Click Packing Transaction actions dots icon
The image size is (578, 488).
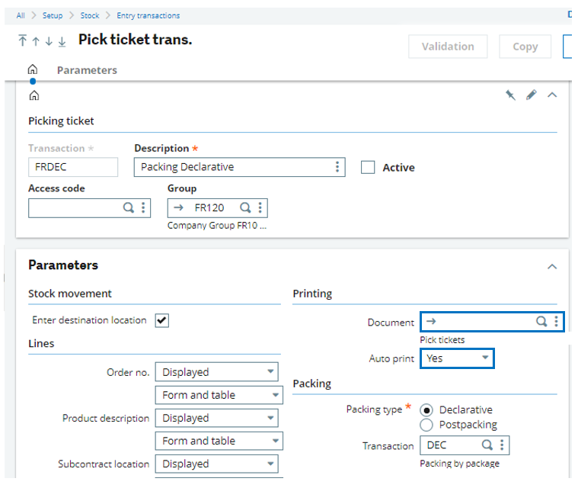(501, 445)
